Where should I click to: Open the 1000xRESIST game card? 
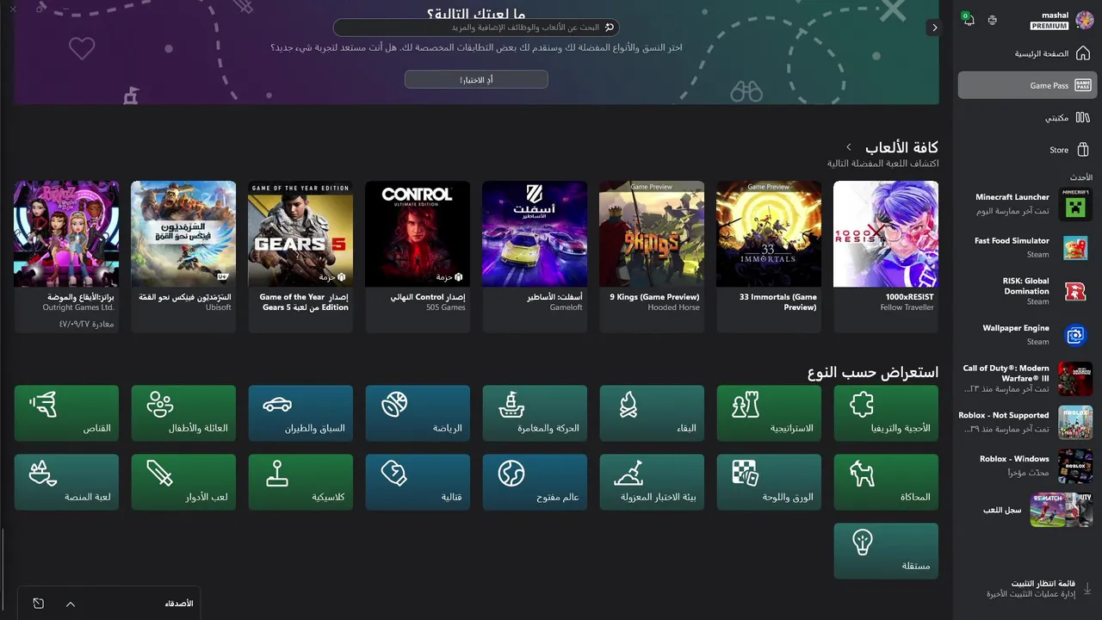(886, 256)
